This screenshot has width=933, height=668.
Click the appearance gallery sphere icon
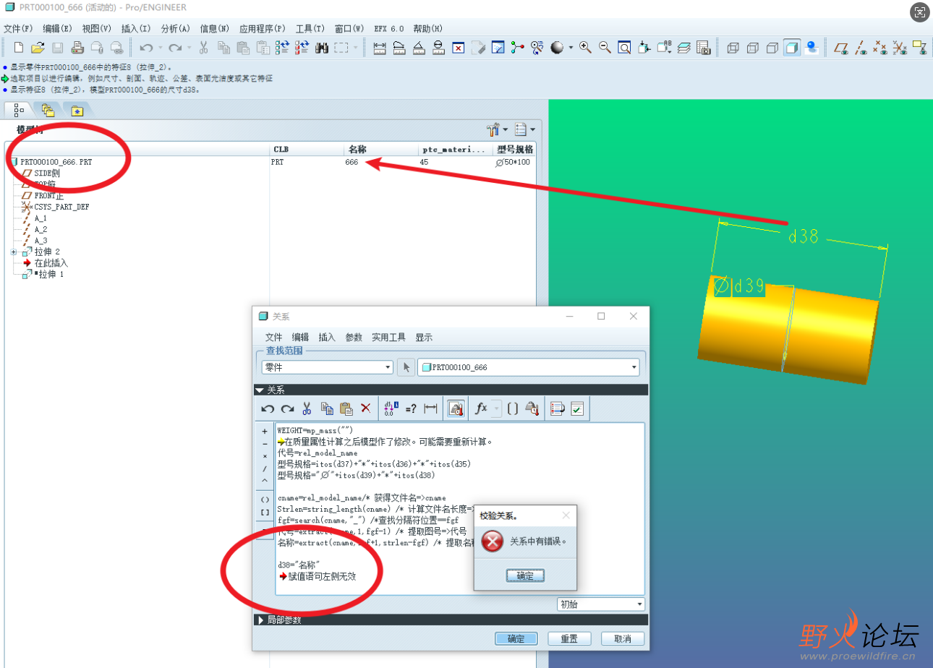click(x=557, y=48)
